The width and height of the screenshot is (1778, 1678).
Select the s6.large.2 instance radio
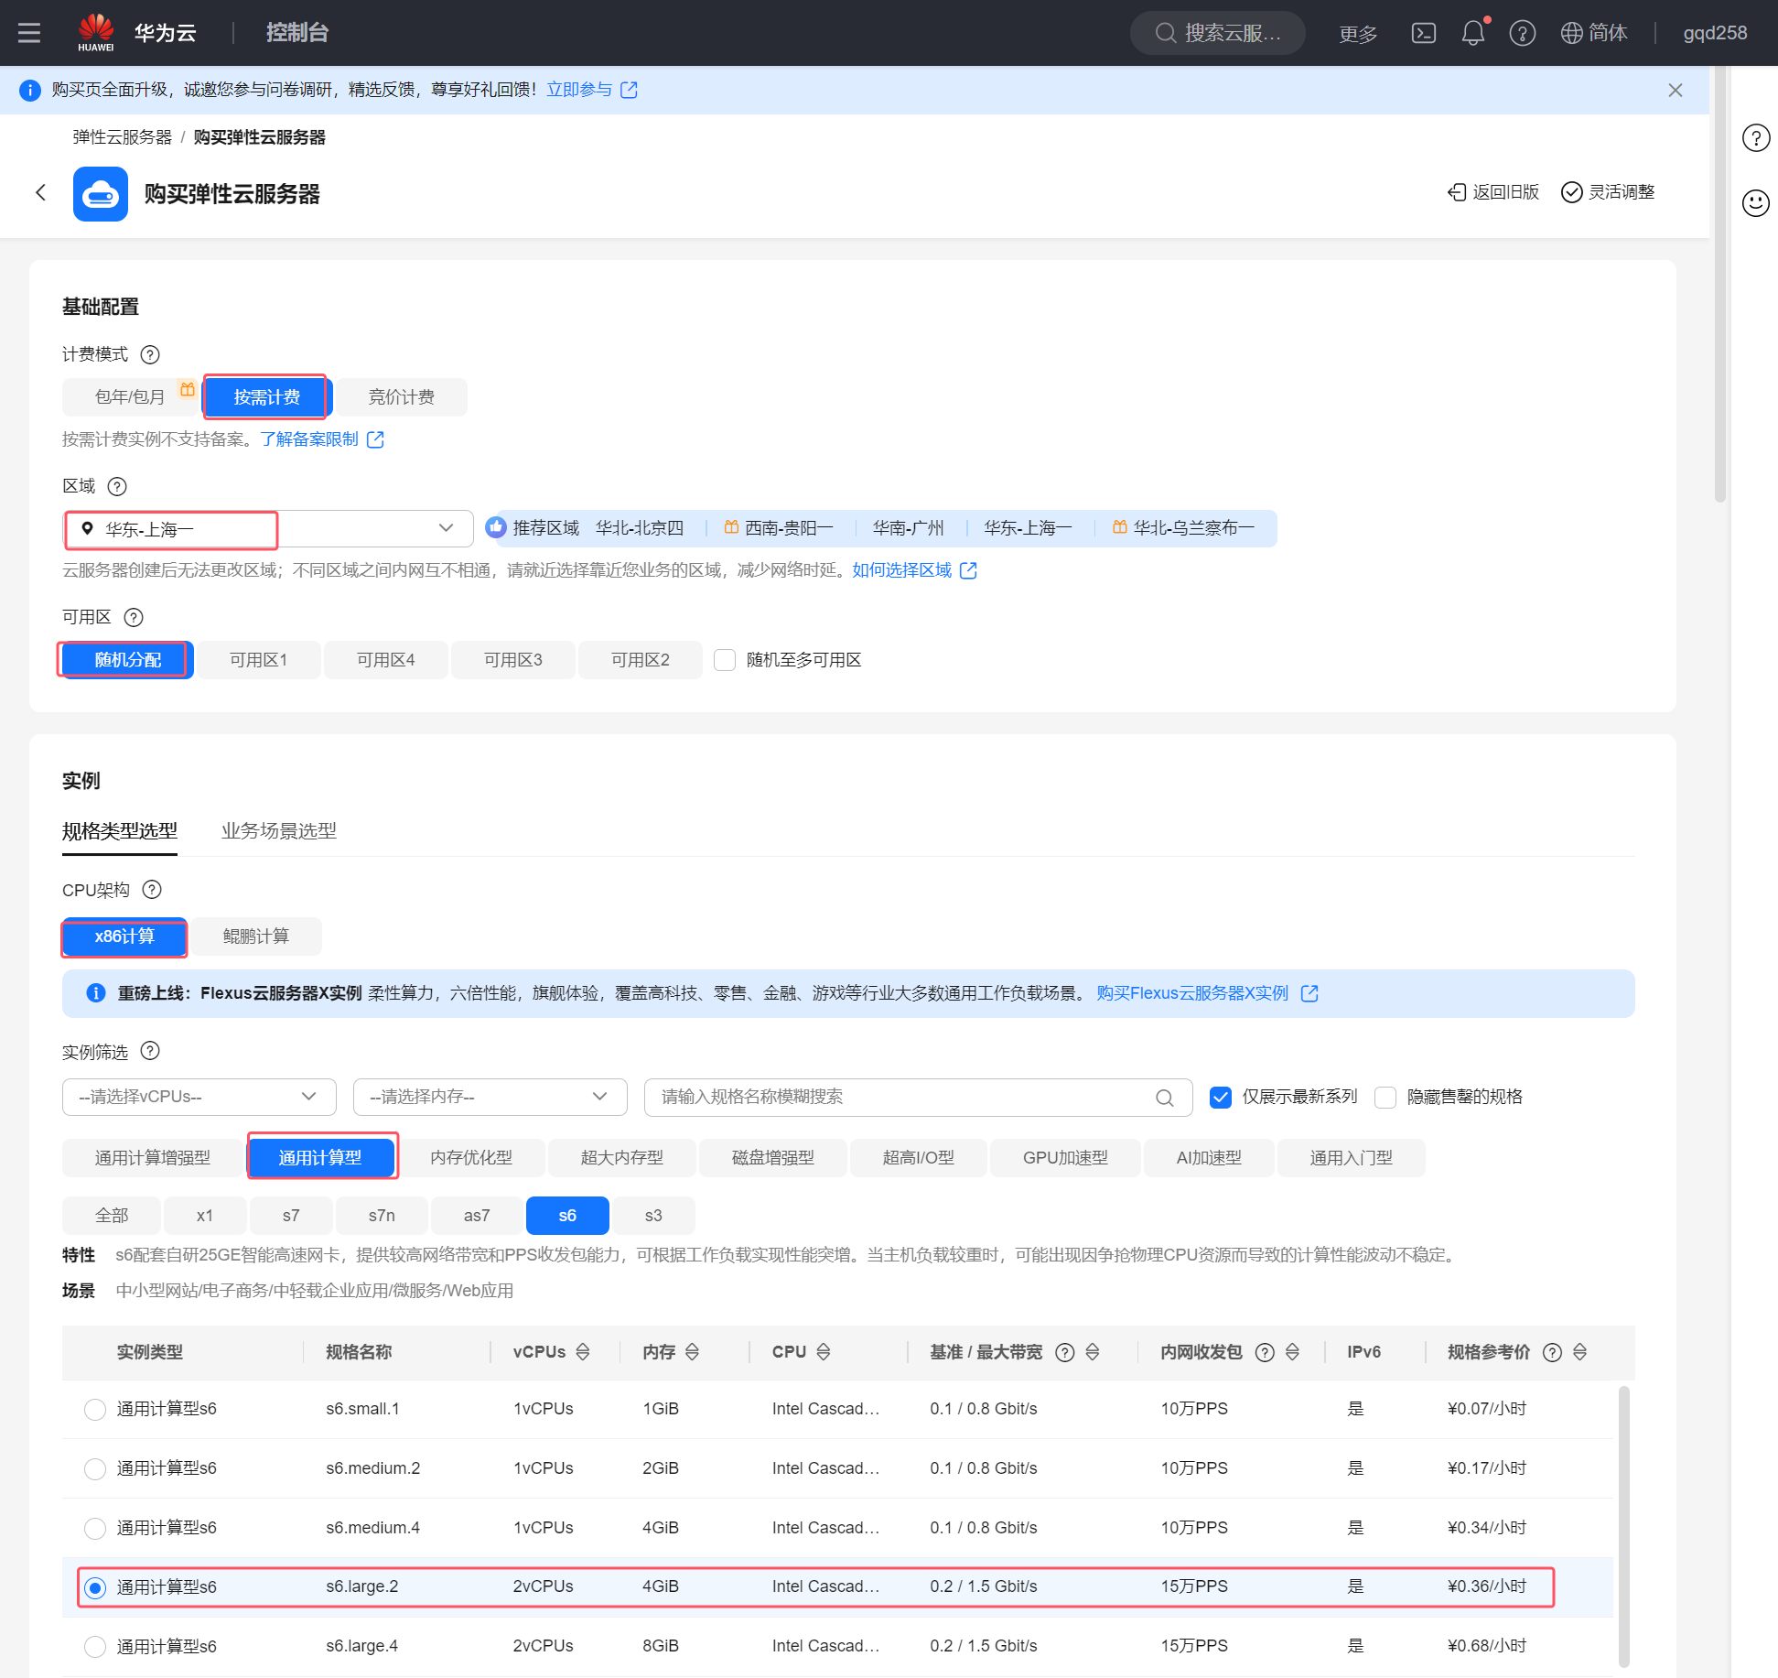click(x=95, y=1588)
